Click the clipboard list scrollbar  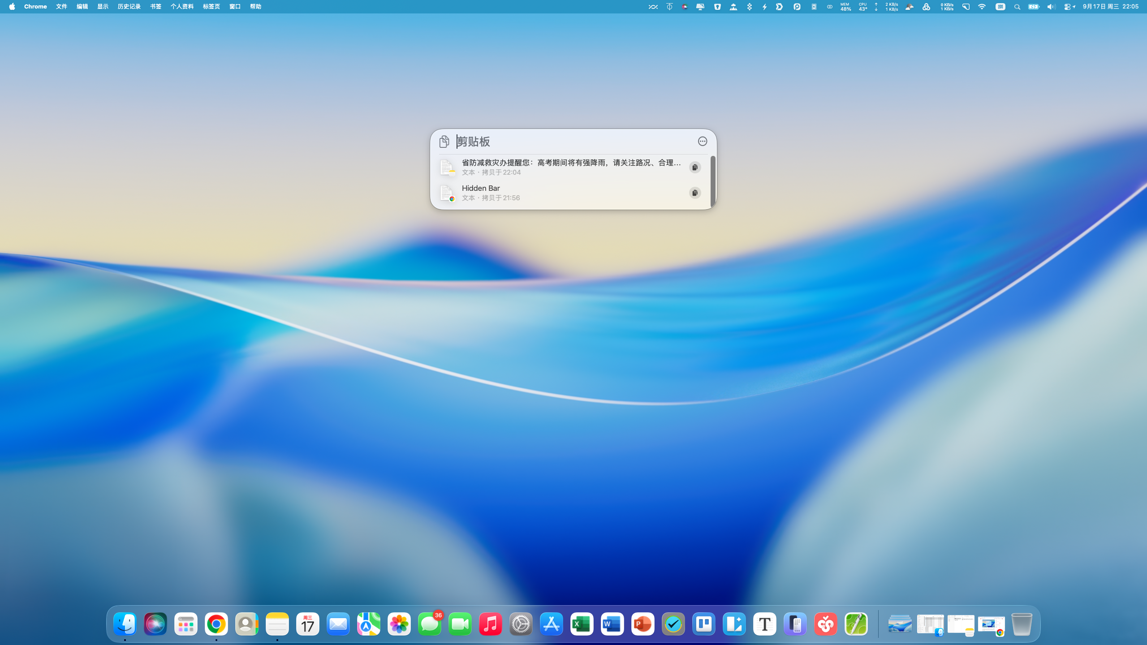(712, 181)
